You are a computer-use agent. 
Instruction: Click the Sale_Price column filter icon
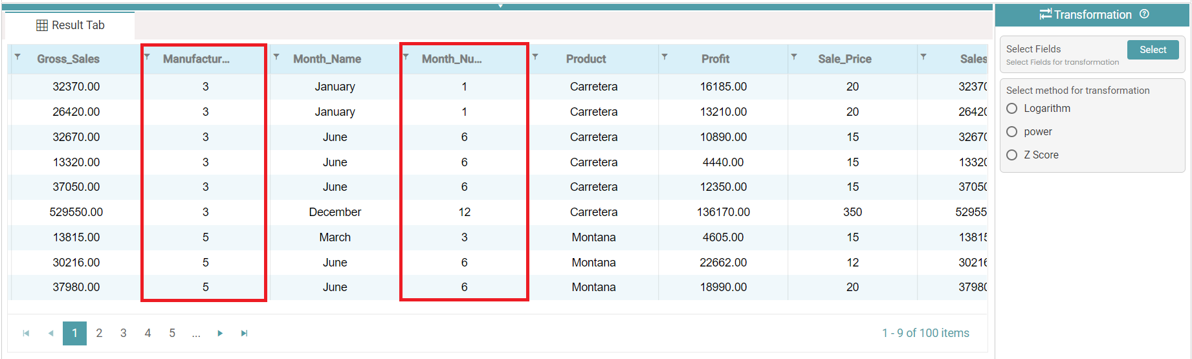point(794,57)
